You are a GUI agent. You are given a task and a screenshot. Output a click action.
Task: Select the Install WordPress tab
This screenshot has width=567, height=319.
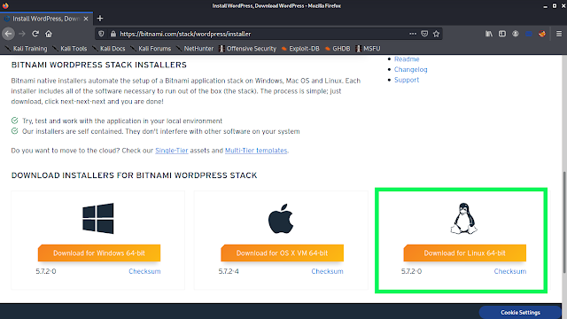pyautogui.click(x=46, y=19)
